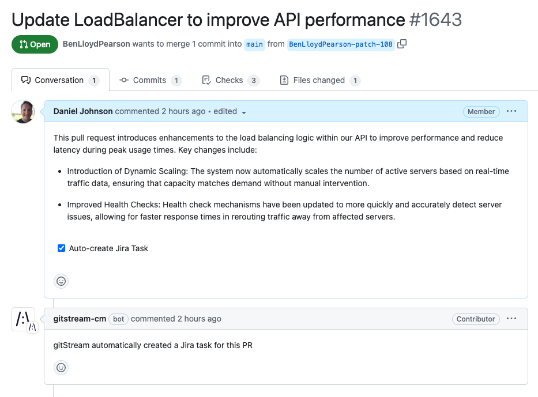Click the merge arrow icon in the Open badge
This screenshot has width=538, height=397.
pos(22,44)
